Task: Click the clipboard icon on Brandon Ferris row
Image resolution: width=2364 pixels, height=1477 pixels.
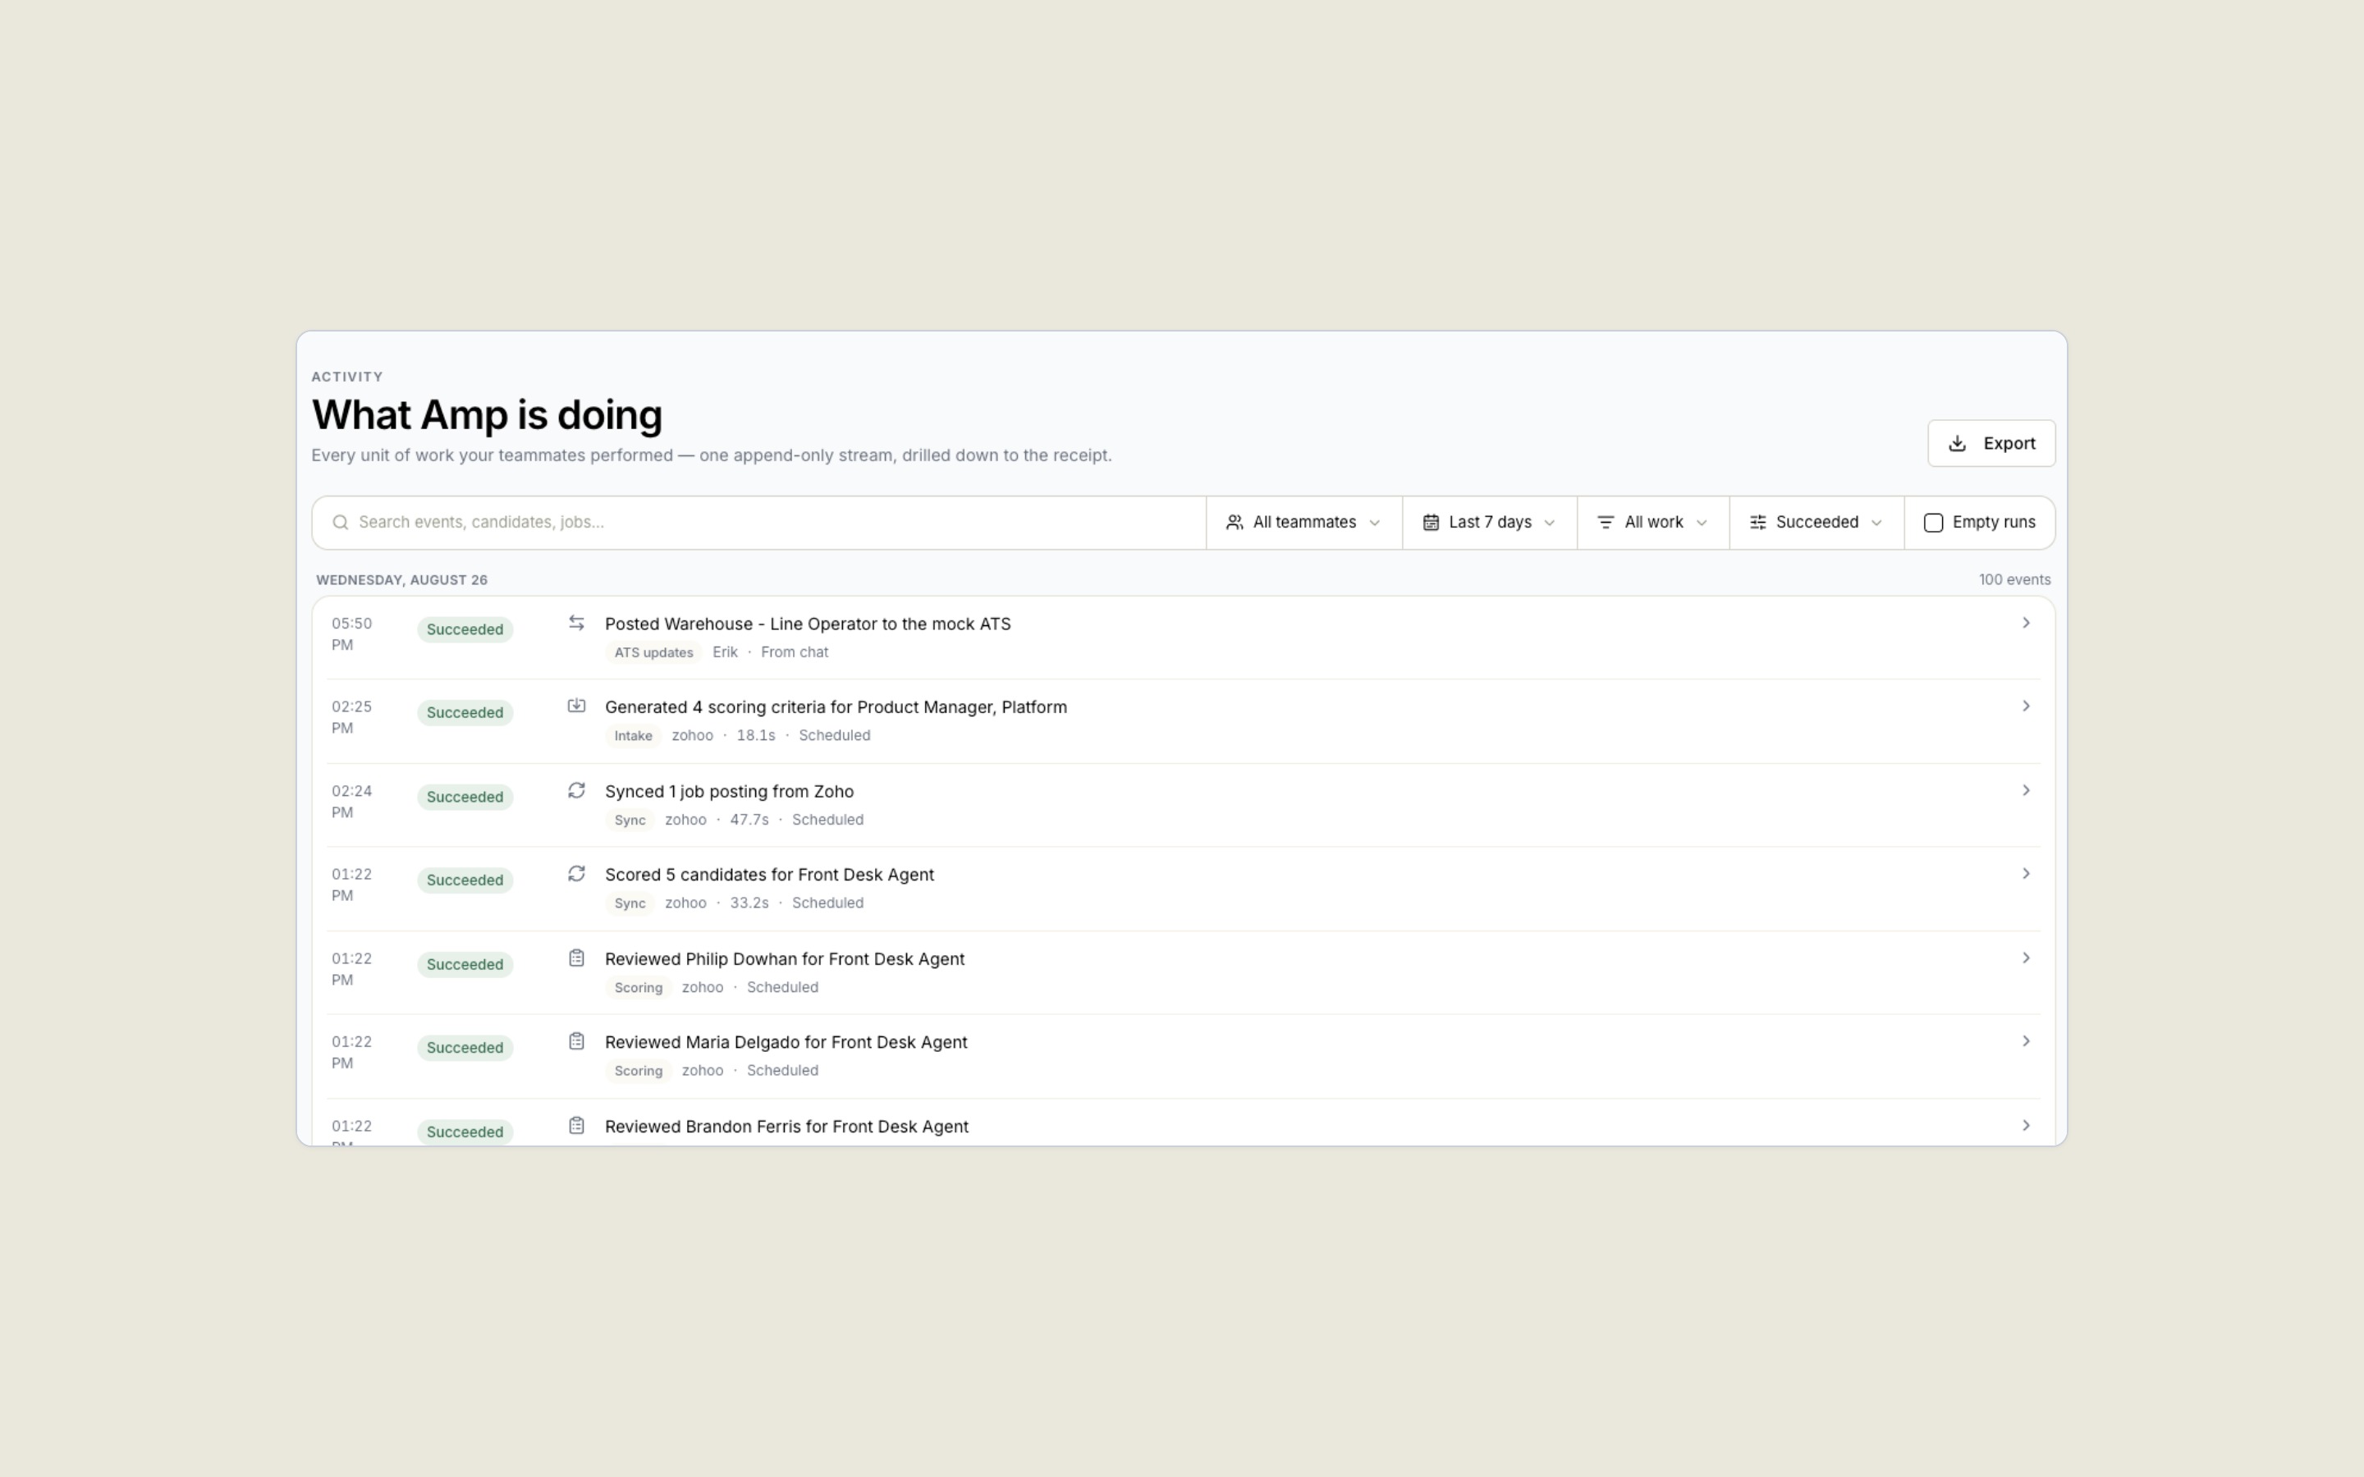Action: coord(576,1125)
